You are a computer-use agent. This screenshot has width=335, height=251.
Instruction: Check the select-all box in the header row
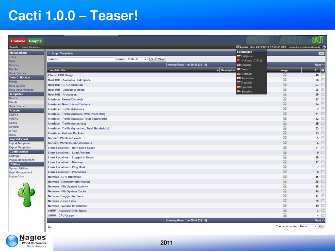click(x=323, y=70)
